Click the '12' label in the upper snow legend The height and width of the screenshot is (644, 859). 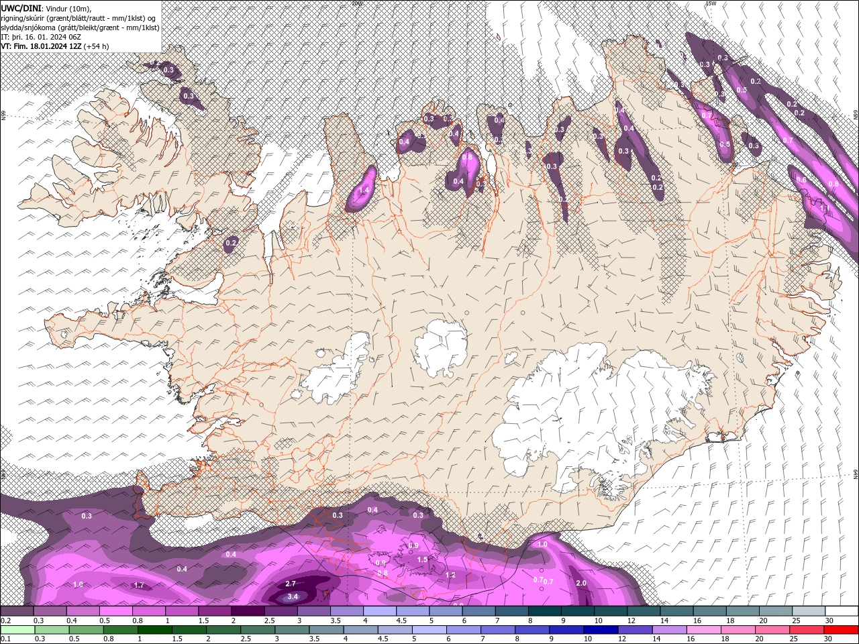point(631,621)
